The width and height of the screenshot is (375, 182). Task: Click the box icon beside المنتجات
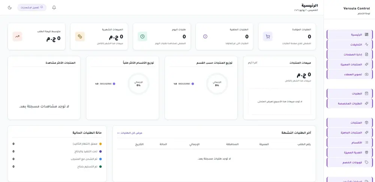click(367, 122)
